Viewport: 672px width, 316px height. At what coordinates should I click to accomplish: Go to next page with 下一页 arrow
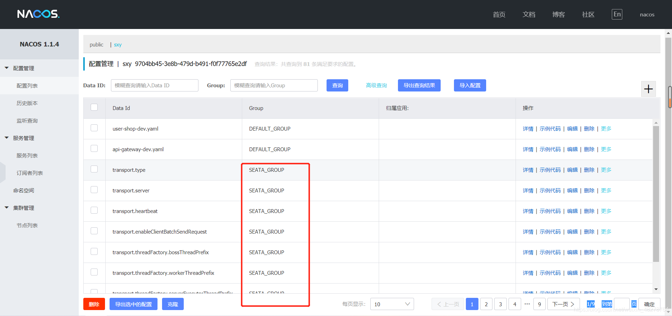[563, 304]
